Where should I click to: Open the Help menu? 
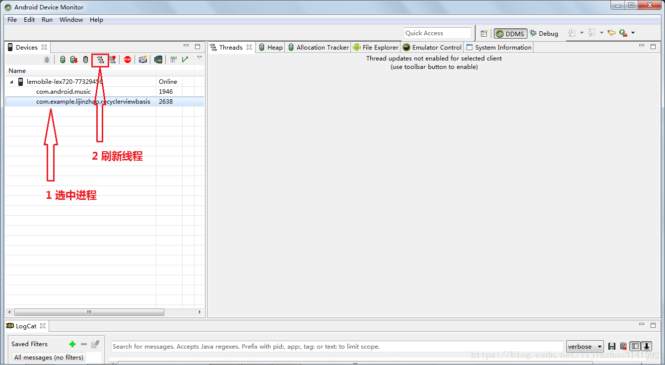[x=96, y=20]
